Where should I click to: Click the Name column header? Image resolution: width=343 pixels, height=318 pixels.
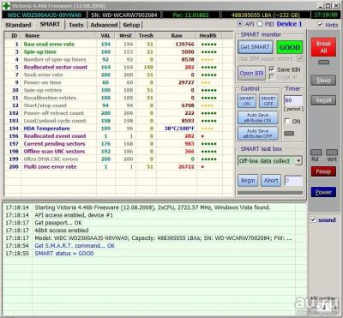(x=59, y=35)
